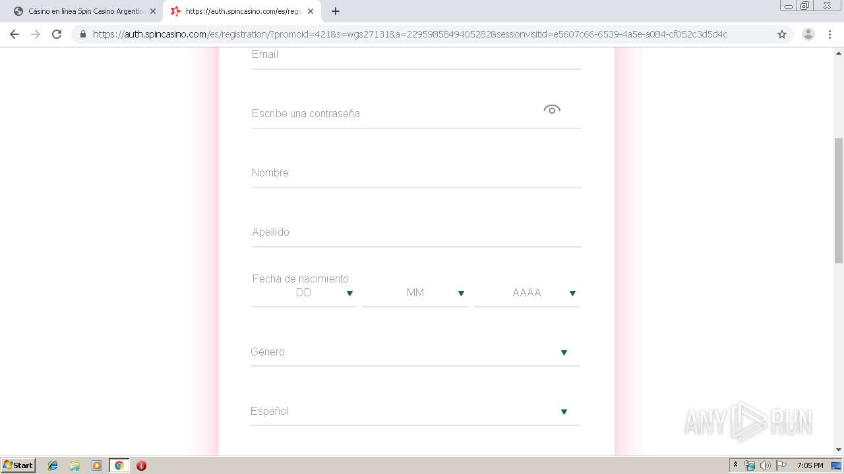Open Action Center flag icon

(x=781, y=465)
